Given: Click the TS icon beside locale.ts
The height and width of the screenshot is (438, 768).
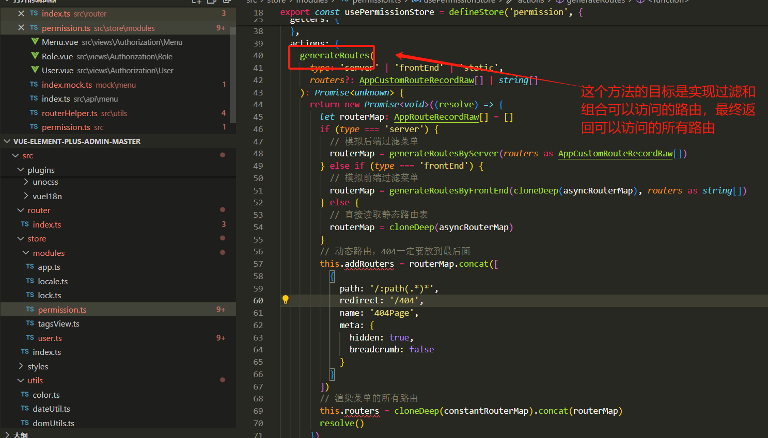Looking at the screenshot, I should (x=30, y=281).
